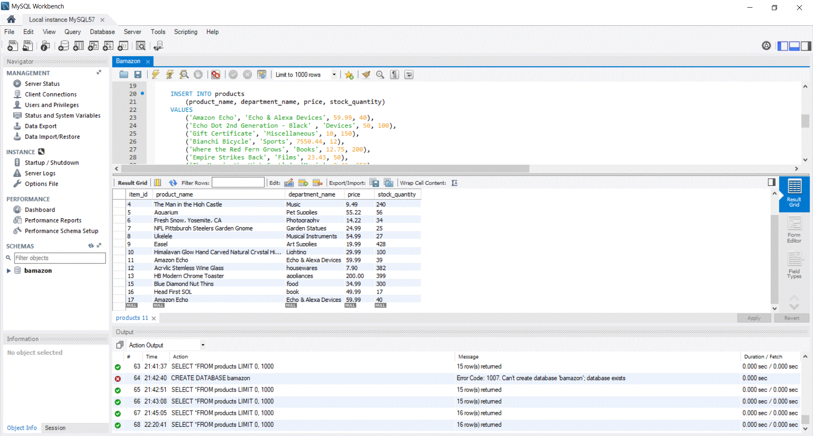The width and height of the screenshot is (813, 436).
Task: Click the Beautify query broom icon
Action: point(366,75)
